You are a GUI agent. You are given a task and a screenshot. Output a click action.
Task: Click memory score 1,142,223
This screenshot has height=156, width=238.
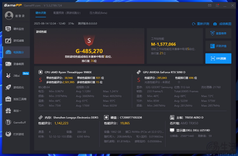(61, 123)
